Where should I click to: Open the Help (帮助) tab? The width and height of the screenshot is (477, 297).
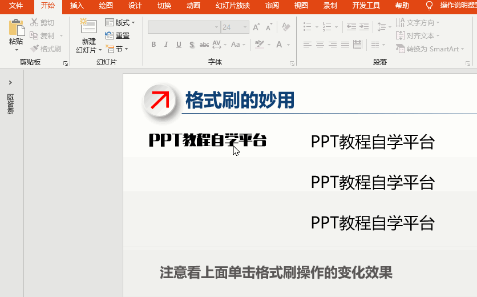tap(402, 6)
